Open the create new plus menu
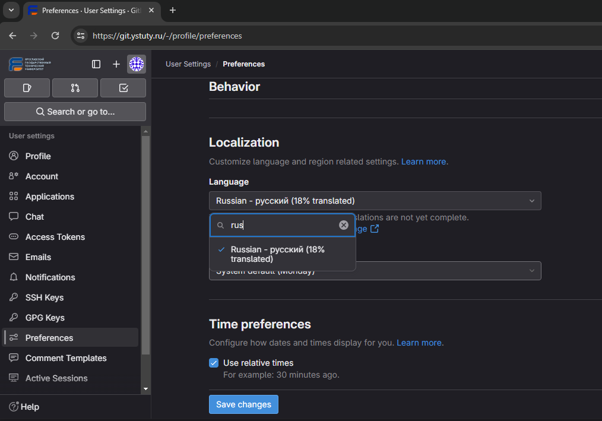602x421 pixels. pyautogui.click(x=116, y=64)
